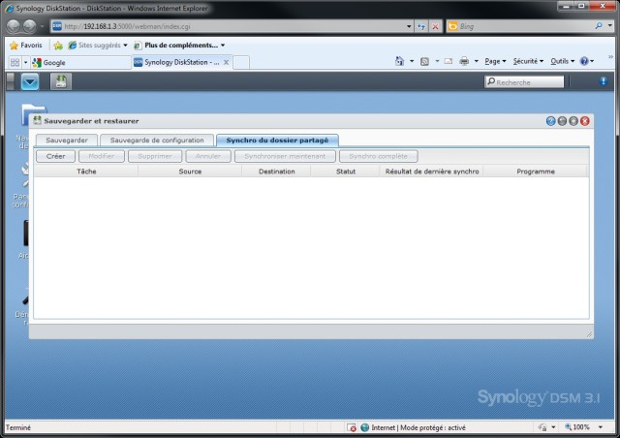Minimize the Sauvegarder et restaurer window
Viewport: 620px width, 438px height.
tap(562, 121)
